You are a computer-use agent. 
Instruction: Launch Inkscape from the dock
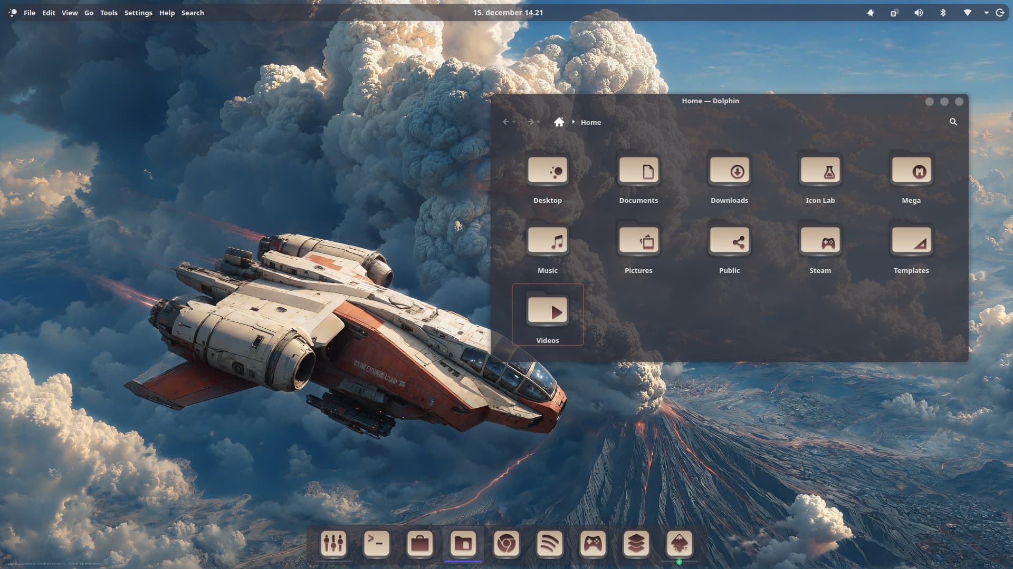pos(679,543)
